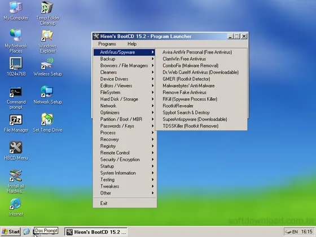Select Remove Fake Antivirus

pyautogui.click(x=201, y=93)
